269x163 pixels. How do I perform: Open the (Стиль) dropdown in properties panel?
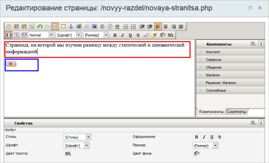pyautogui.click(x=77, y=137)
